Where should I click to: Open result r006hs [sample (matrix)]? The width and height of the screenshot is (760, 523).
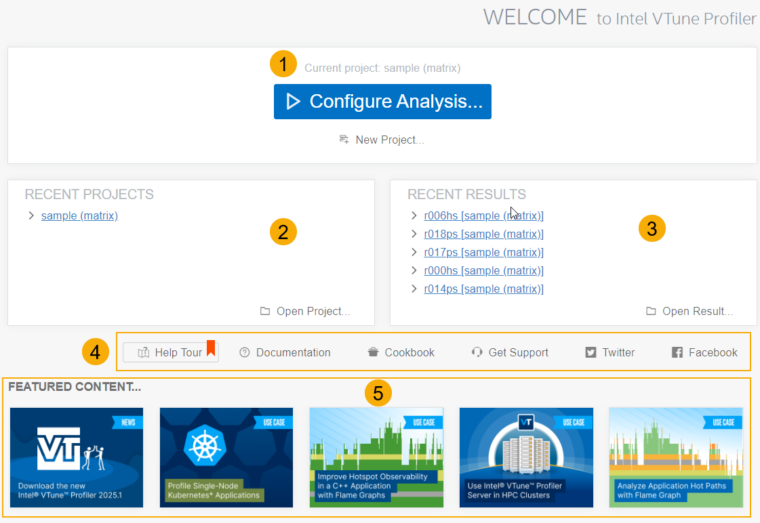pos(483,215)
